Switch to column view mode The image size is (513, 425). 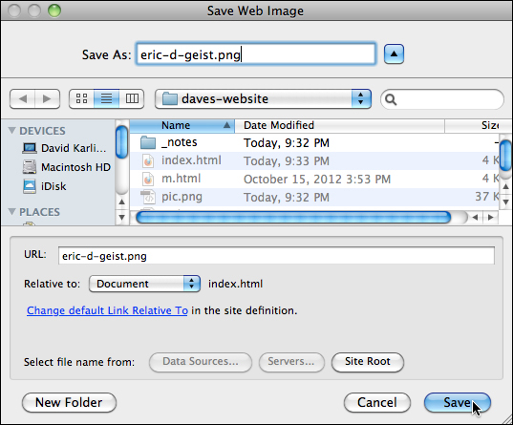click(132, 98)
